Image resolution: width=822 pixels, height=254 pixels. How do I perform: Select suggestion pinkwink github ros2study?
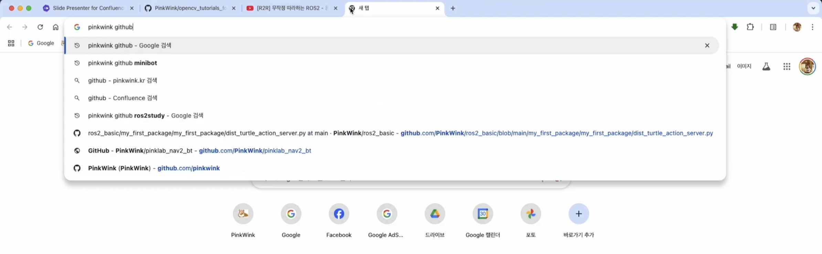tap(392, 116)
